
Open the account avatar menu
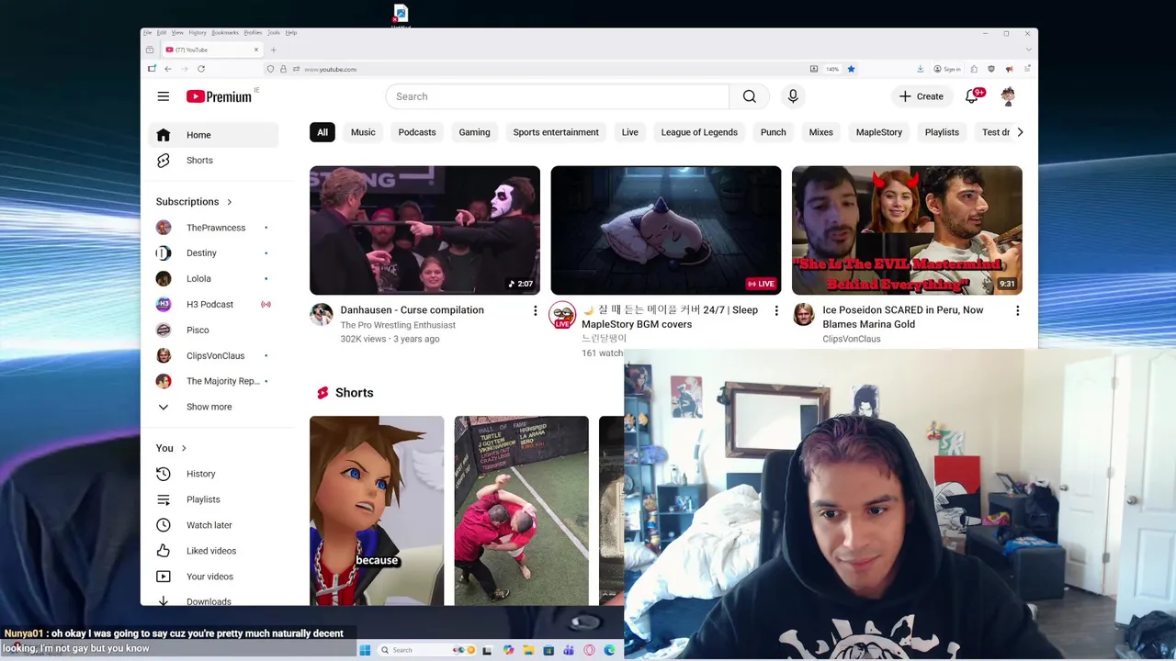pos(1008,96)
